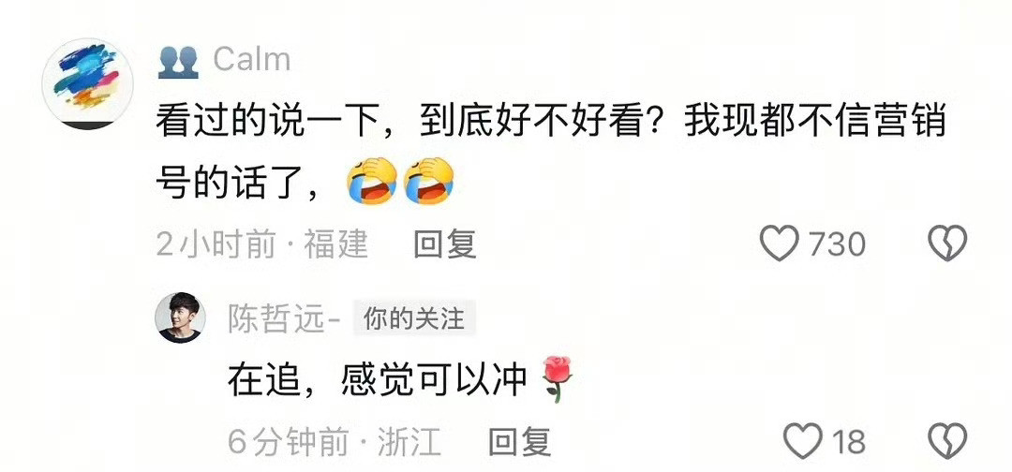Viewport: 1012px width, 472px height.
Task: Click the 730 like count
Action: 837,244
